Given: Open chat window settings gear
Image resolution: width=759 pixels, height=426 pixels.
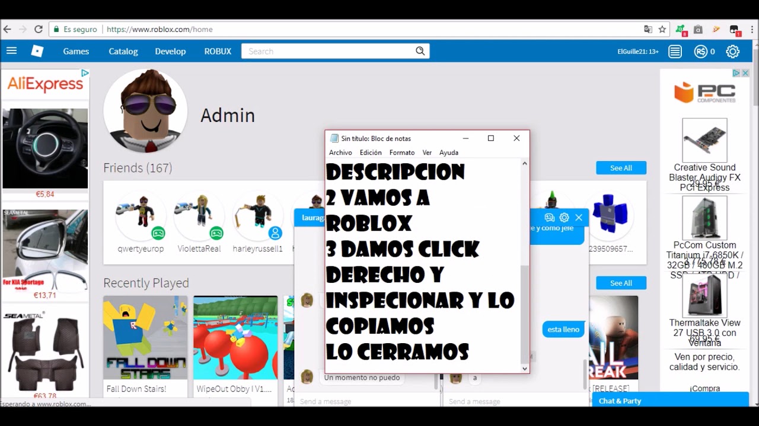Looking at the screenshot, I should point(564,218).
